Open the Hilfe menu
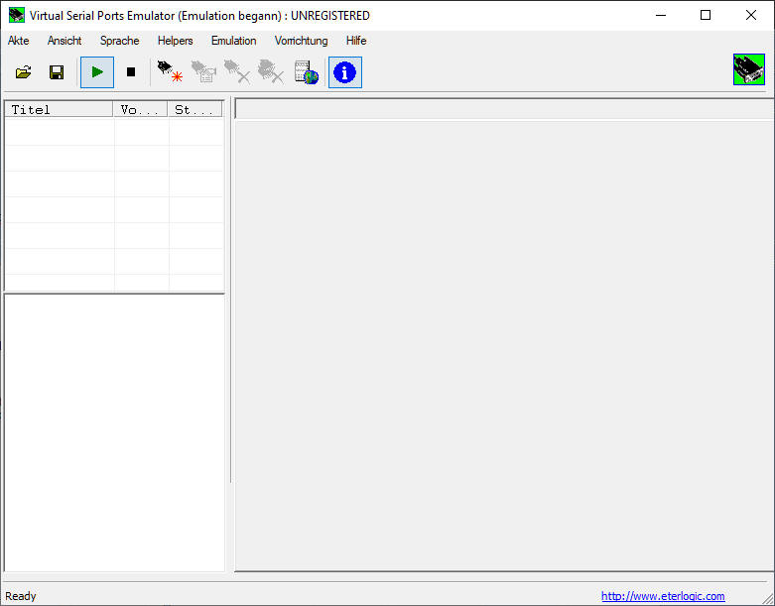 (356, 41)
